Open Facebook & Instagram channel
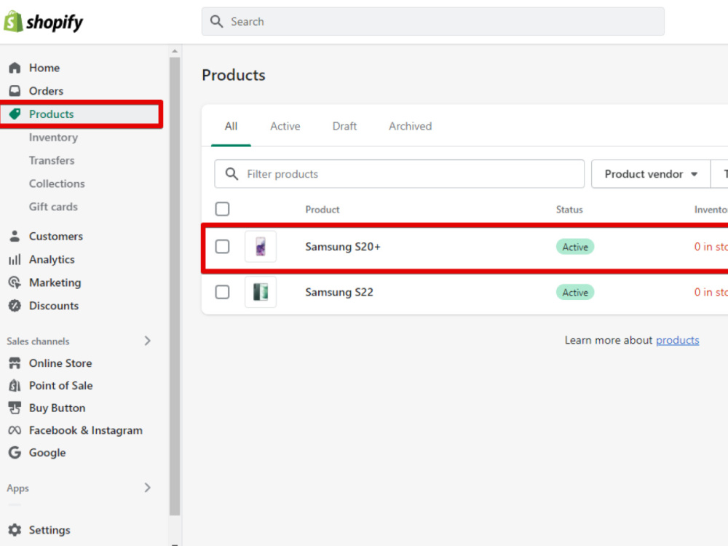The height and width of the screenshot is (546, 728). click(x=85, y=430)
